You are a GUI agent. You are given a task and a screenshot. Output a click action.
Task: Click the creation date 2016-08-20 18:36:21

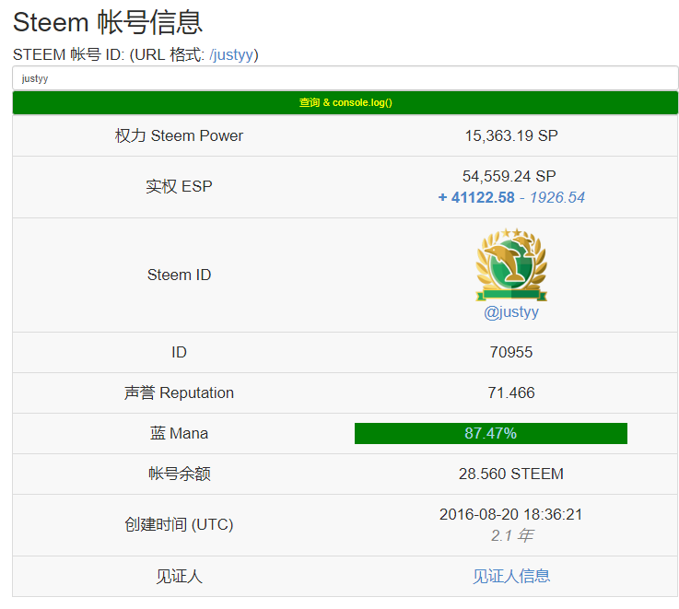(x=510, y=514)
